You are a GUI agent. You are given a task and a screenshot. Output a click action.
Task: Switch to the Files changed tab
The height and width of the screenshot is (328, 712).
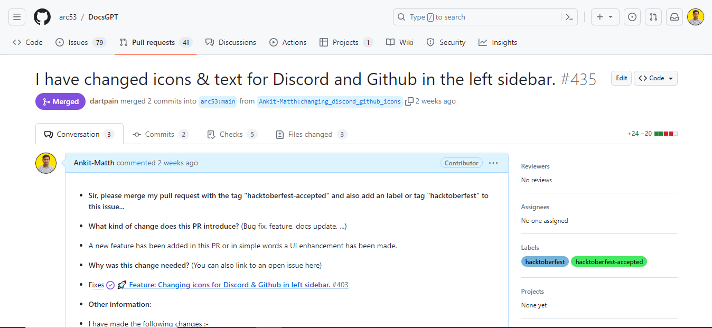pyautogui.click(x=311, y=134)
